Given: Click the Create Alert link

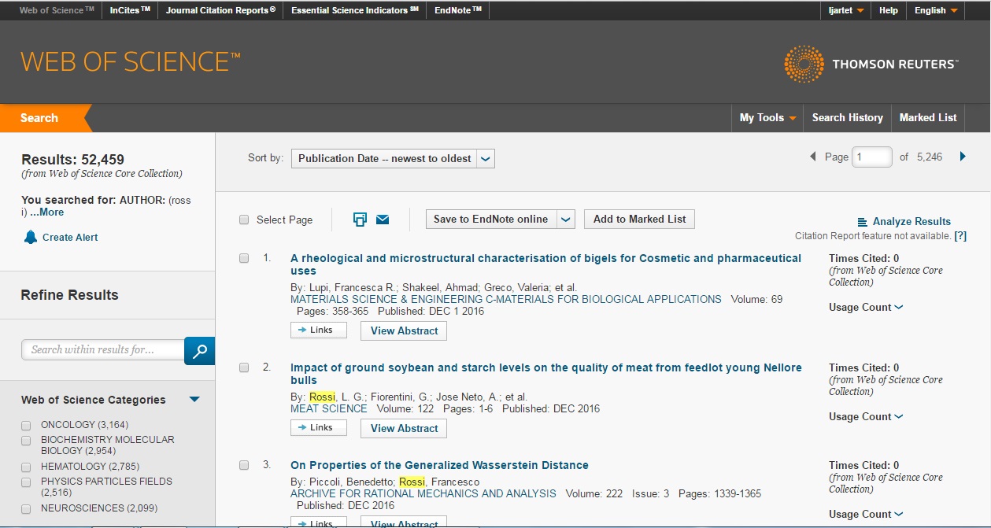Looking at the screenshot, I should (x=70, y=238).
